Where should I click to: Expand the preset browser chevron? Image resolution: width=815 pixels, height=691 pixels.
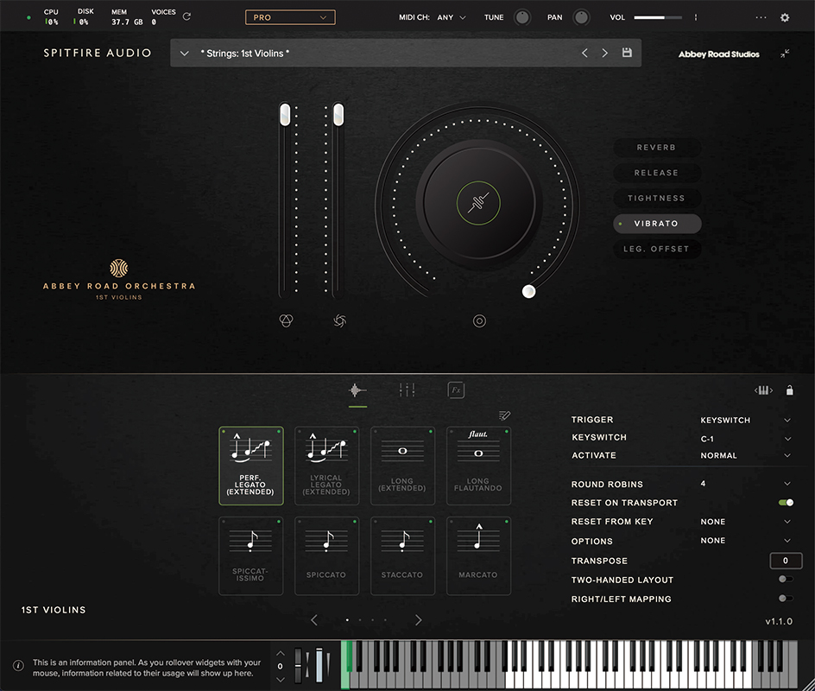pyautogui.click(x=185, y=53)
